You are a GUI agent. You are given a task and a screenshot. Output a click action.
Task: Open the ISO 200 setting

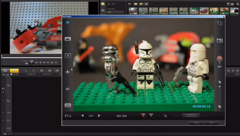[122, 116]
